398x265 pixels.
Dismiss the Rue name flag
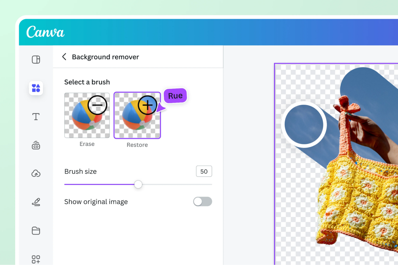(x=175, y=96)
